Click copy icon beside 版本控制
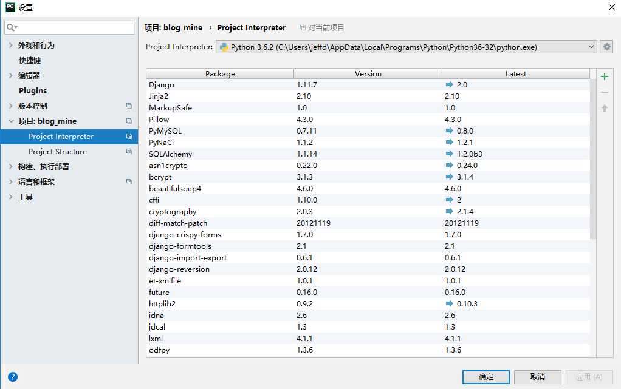Screen dimensions: 621x389 click(129, 106)
